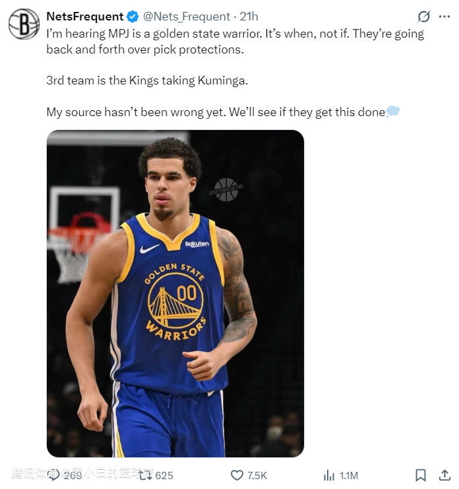
Task: Repost this tweet using the retweet icon
Action: (x=146, y=475)
